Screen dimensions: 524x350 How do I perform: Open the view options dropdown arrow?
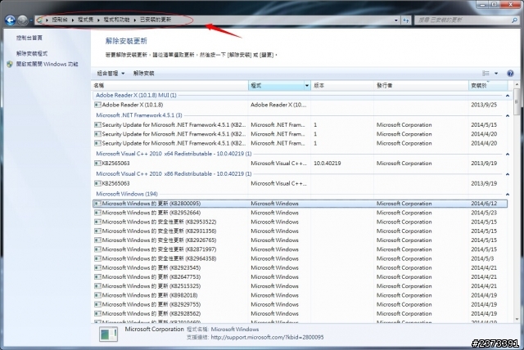(x=496, y=74)
